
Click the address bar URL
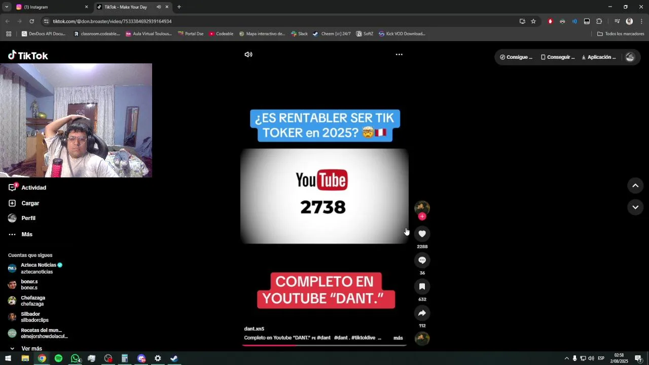tap(112, 21)
